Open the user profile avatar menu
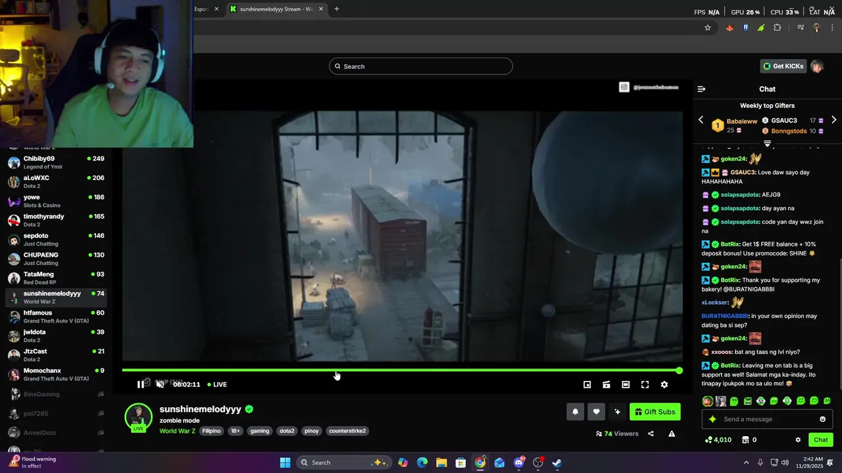This screenshot has width=842, height=473. tap(817, 66)
